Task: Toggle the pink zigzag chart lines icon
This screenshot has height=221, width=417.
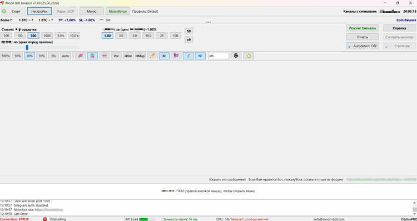Action: pyautogui.click(x=80, y=56)
